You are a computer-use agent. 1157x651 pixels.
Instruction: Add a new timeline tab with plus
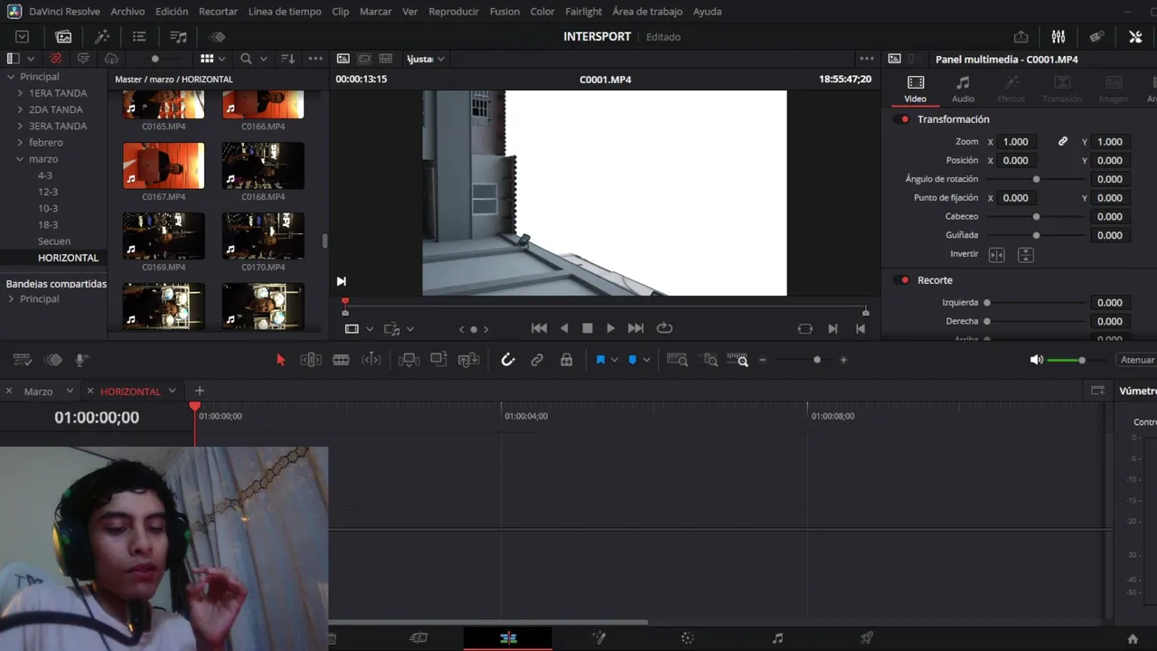pos(200,391)
